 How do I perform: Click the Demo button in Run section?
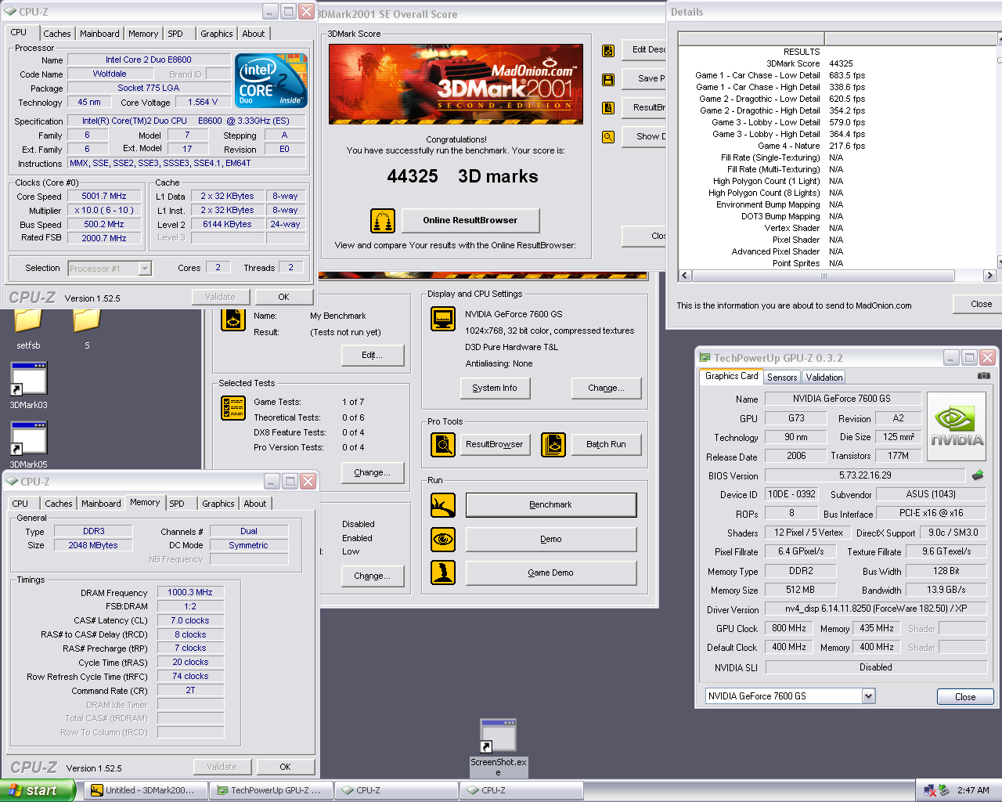click(551, 539)
